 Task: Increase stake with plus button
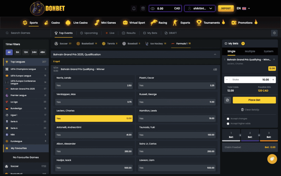[273, 80]
